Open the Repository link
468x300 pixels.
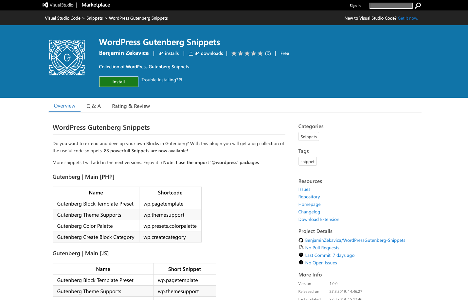click(x=309, y=197)
